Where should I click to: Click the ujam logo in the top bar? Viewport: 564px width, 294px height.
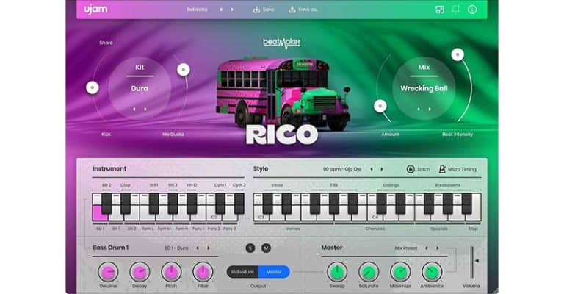point(95,10)
